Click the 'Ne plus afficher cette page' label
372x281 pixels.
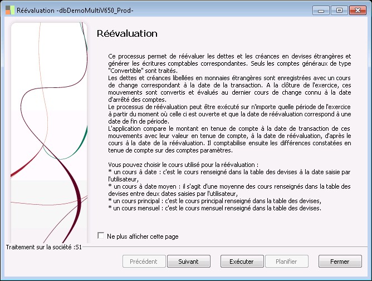[x=143, y=236]
